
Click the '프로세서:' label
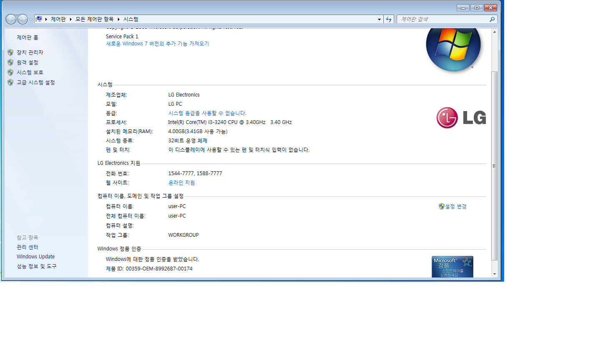tap(117, 122)
